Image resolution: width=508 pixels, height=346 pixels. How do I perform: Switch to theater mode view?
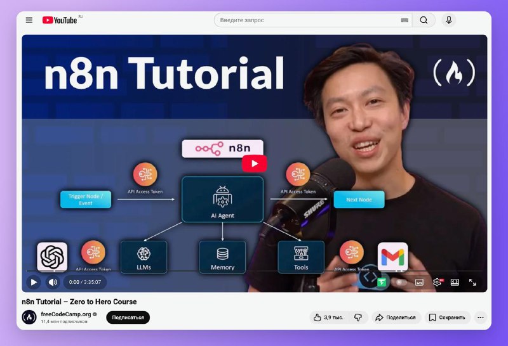point(455,282)
